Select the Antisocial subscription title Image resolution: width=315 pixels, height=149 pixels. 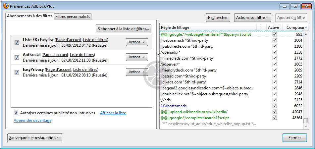click(x=32, y=54)
